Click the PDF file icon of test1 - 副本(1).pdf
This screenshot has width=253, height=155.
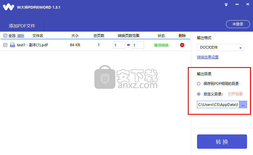coord(13,45)
